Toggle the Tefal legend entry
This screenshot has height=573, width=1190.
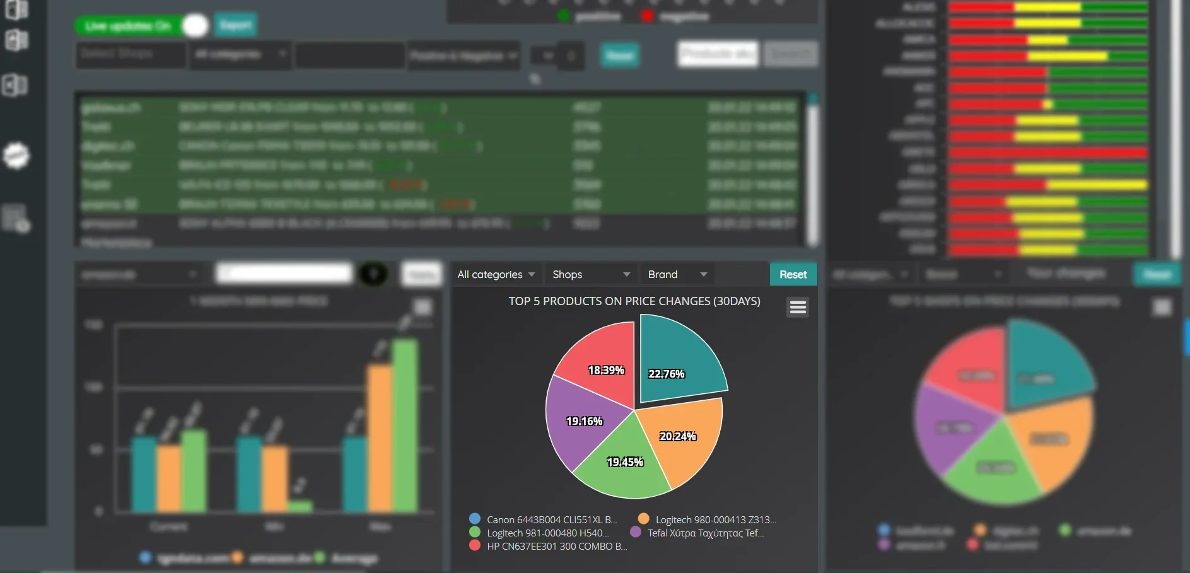[697, 533]
